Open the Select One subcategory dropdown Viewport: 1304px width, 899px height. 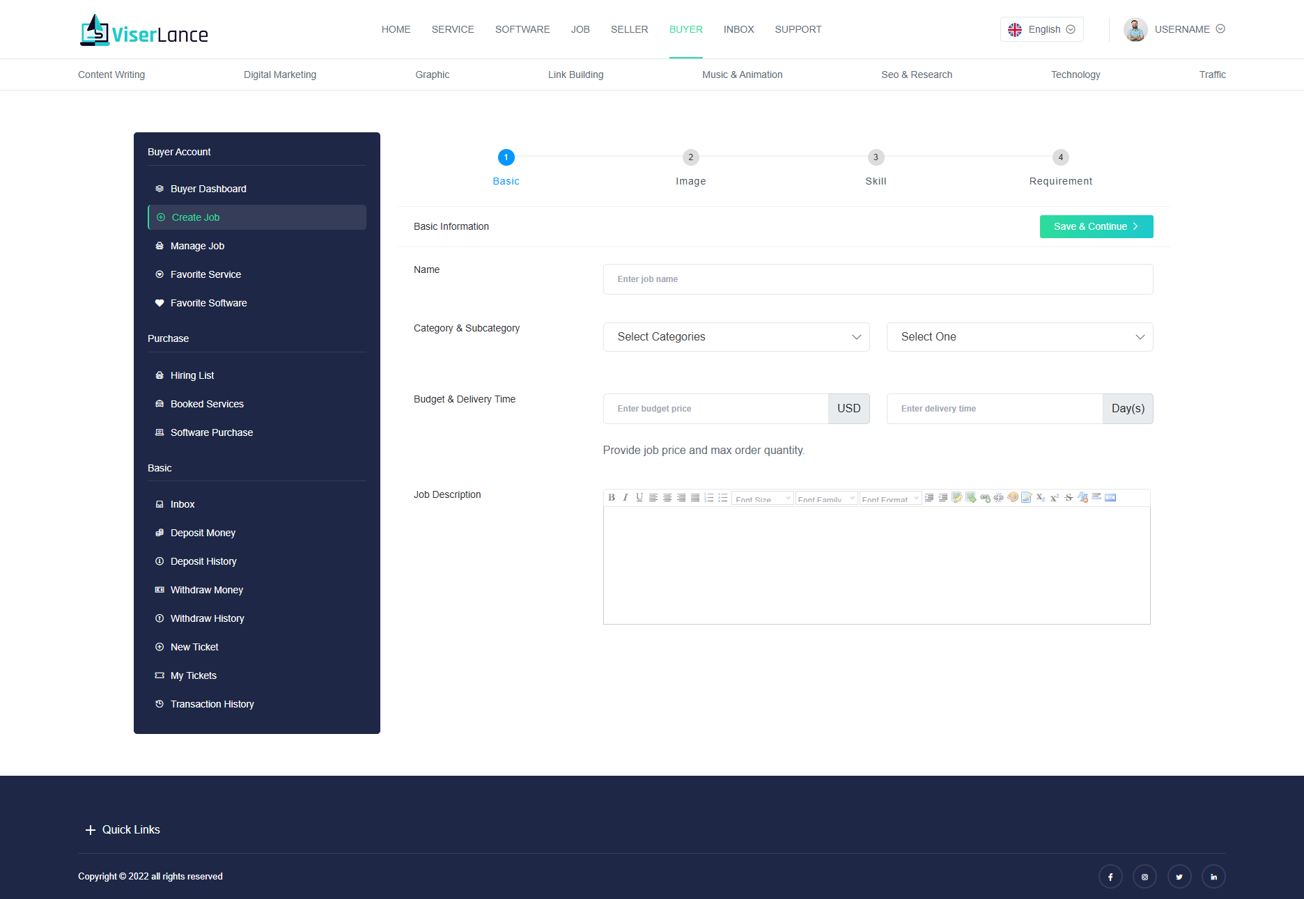tap(1020, 337)
